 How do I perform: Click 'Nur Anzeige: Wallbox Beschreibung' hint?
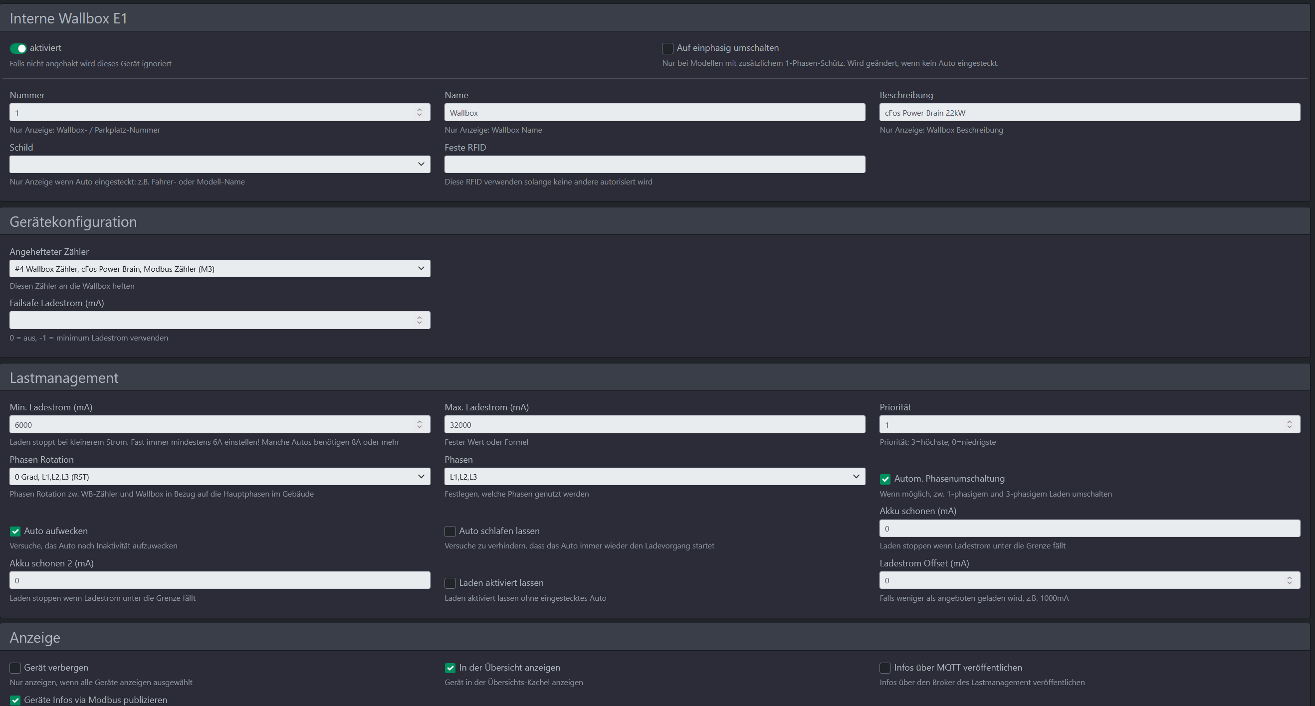(941, 130)
